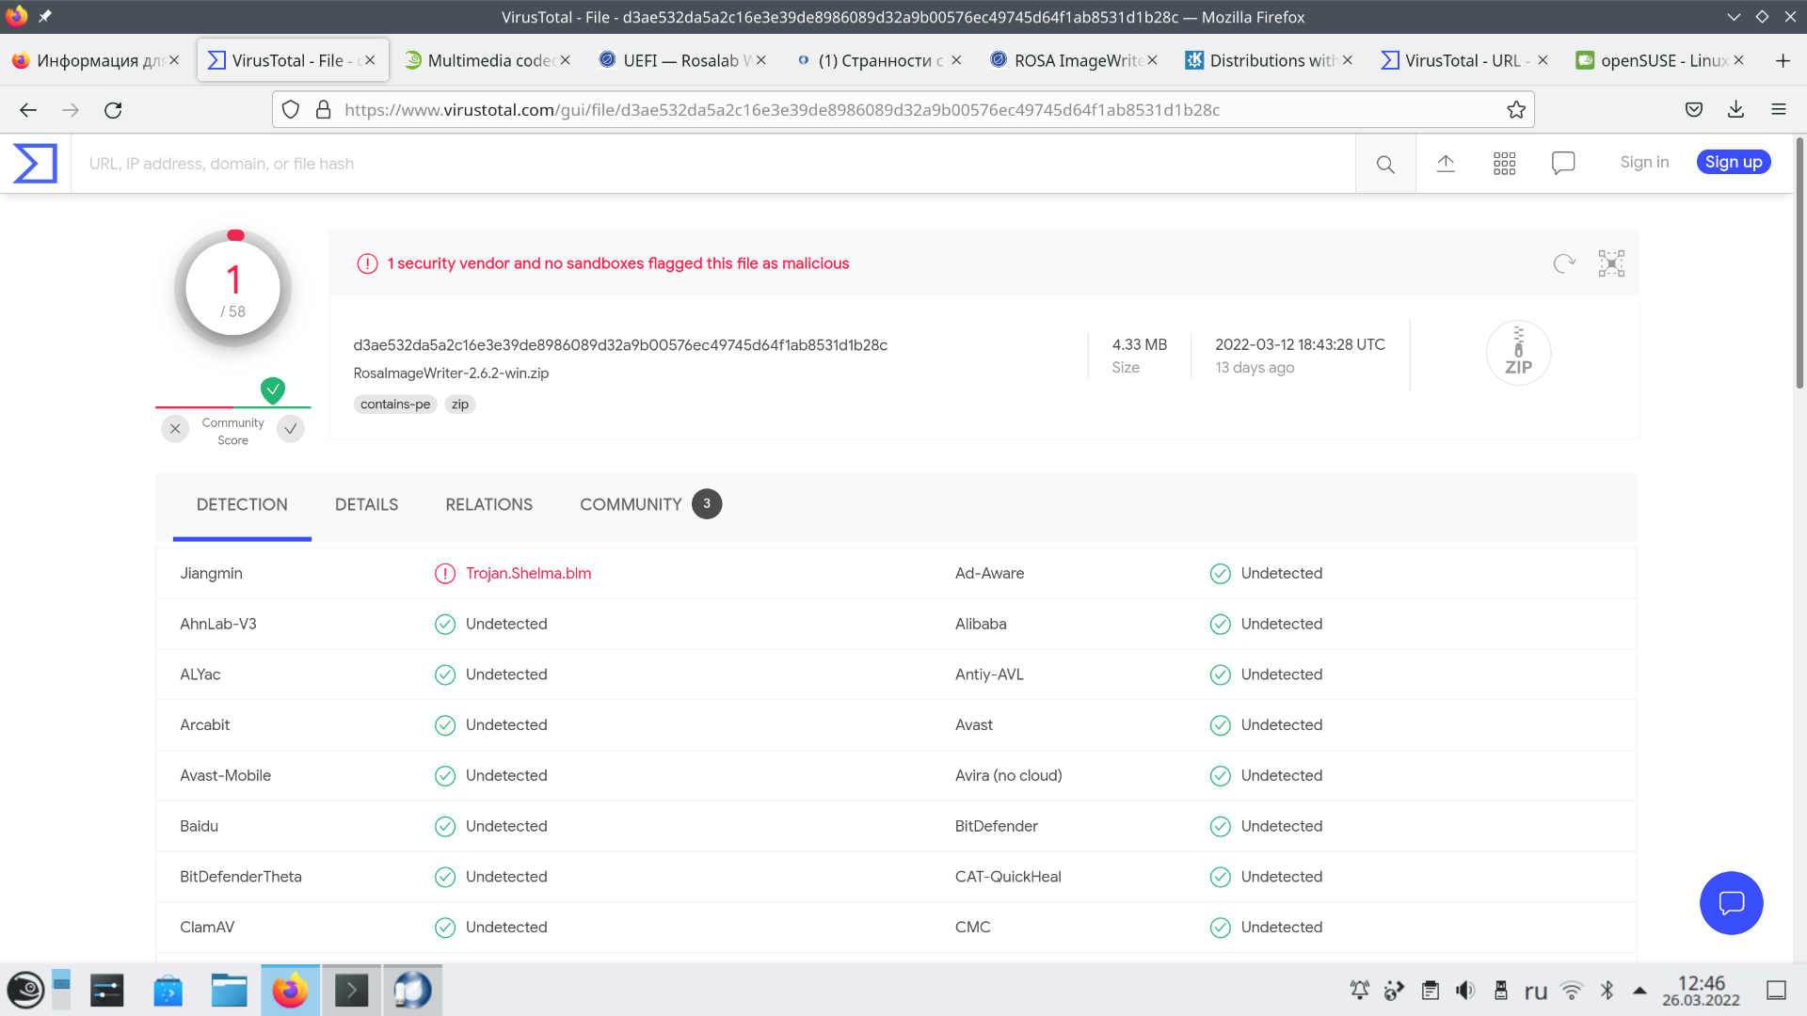Switch to the DETAILS tab
The height and width of the screenshot is (1016, 1807).
pyautogui.click(x=366, y=505)
